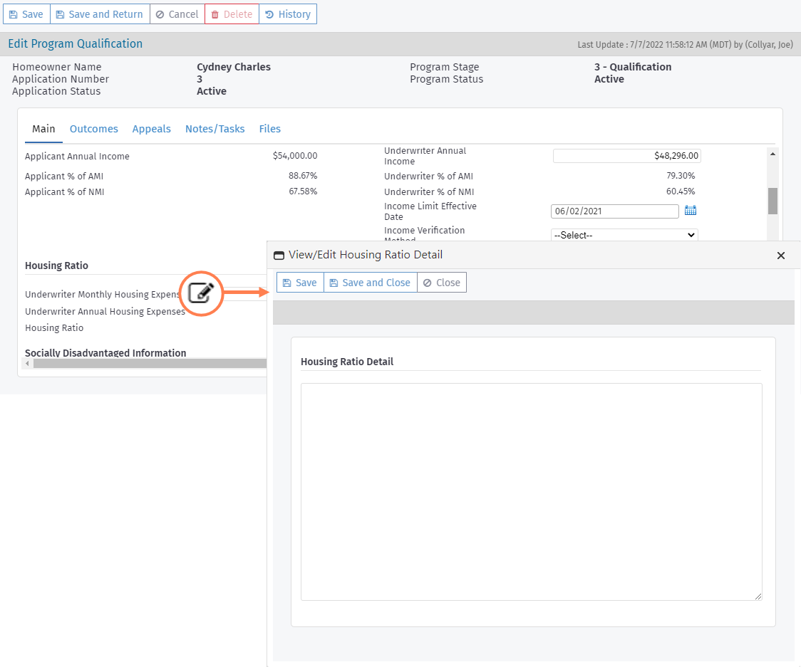Image resolution: width=801 pixels, height=667 pixels.
Task: Click the Income Limit Effective Date field
Action: point(614,211)
